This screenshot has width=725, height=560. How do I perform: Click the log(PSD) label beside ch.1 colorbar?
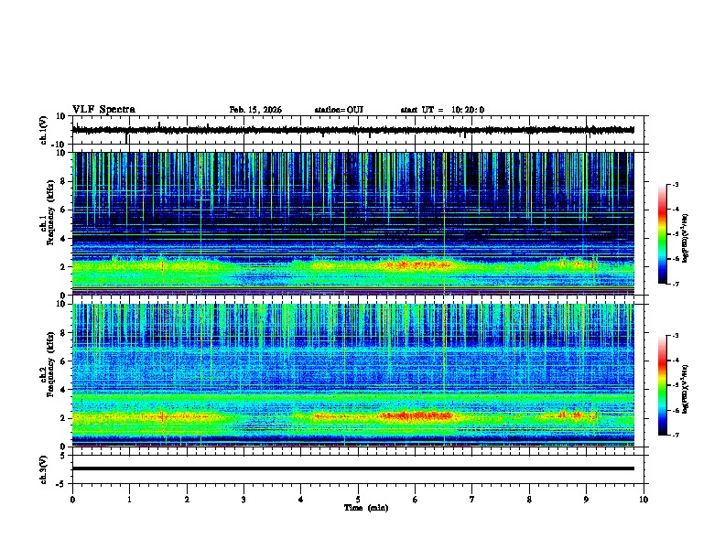[x=686, y=238]
